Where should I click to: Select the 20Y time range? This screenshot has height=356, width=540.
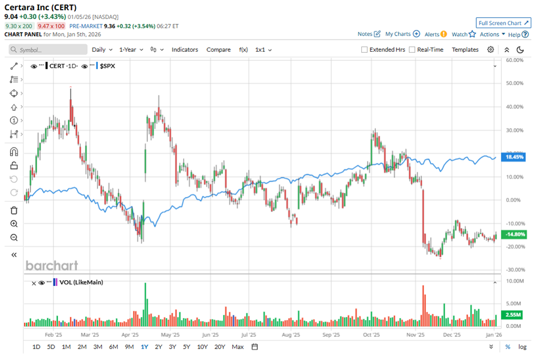219,347
